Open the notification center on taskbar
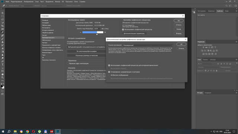Screen dimensions: 238x134 point(234,131)
